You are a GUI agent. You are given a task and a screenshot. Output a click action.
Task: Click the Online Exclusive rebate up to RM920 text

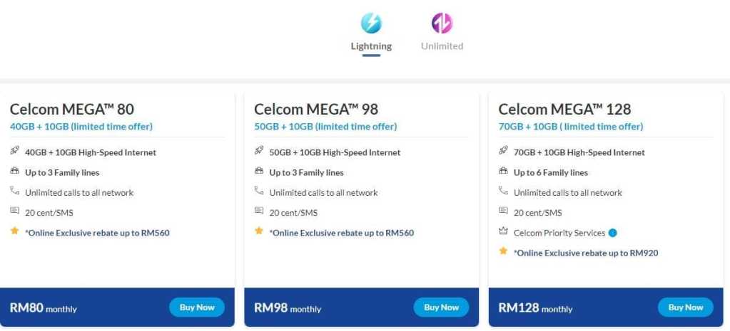tap(585, 253)
